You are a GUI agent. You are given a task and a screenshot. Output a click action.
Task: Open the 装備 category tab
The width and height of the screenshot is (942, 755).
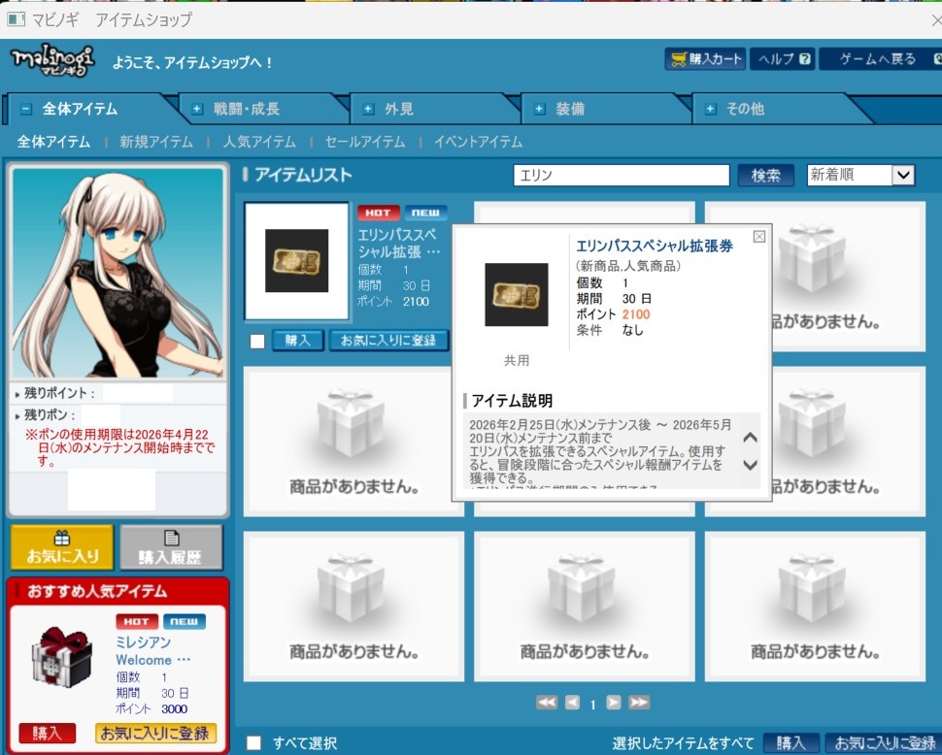pos(569,109)
